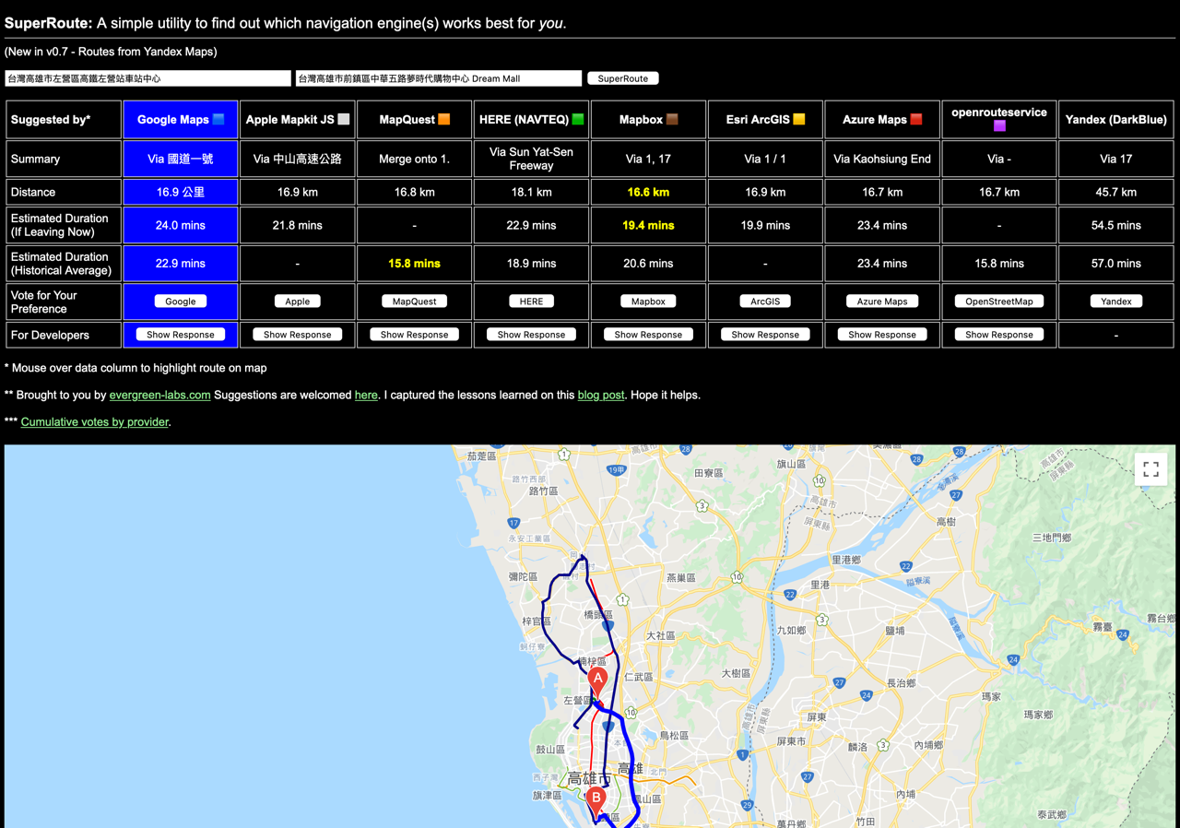Show Response for Esri ArcGIS column
The width and height of the screenshot is (1180, 828).
(x=765, y=335)
